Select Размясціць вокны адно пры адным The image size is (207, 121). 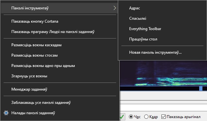click(x=59, y=66)
